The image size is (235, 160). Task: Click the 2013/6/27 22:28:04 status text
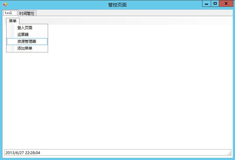[x=23, y=153]
